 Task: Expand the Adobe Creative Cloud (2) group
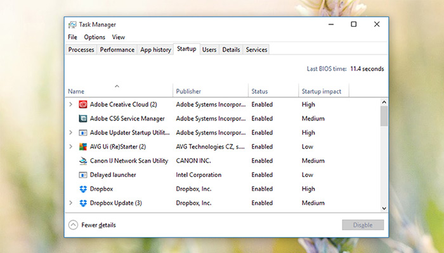click(71, 104)
